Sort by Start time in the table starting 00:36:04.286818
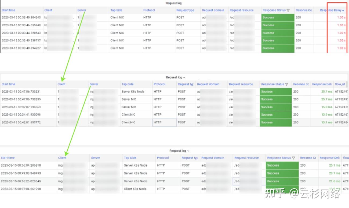Screen dimensions: 349x208 tap(8, 158)
